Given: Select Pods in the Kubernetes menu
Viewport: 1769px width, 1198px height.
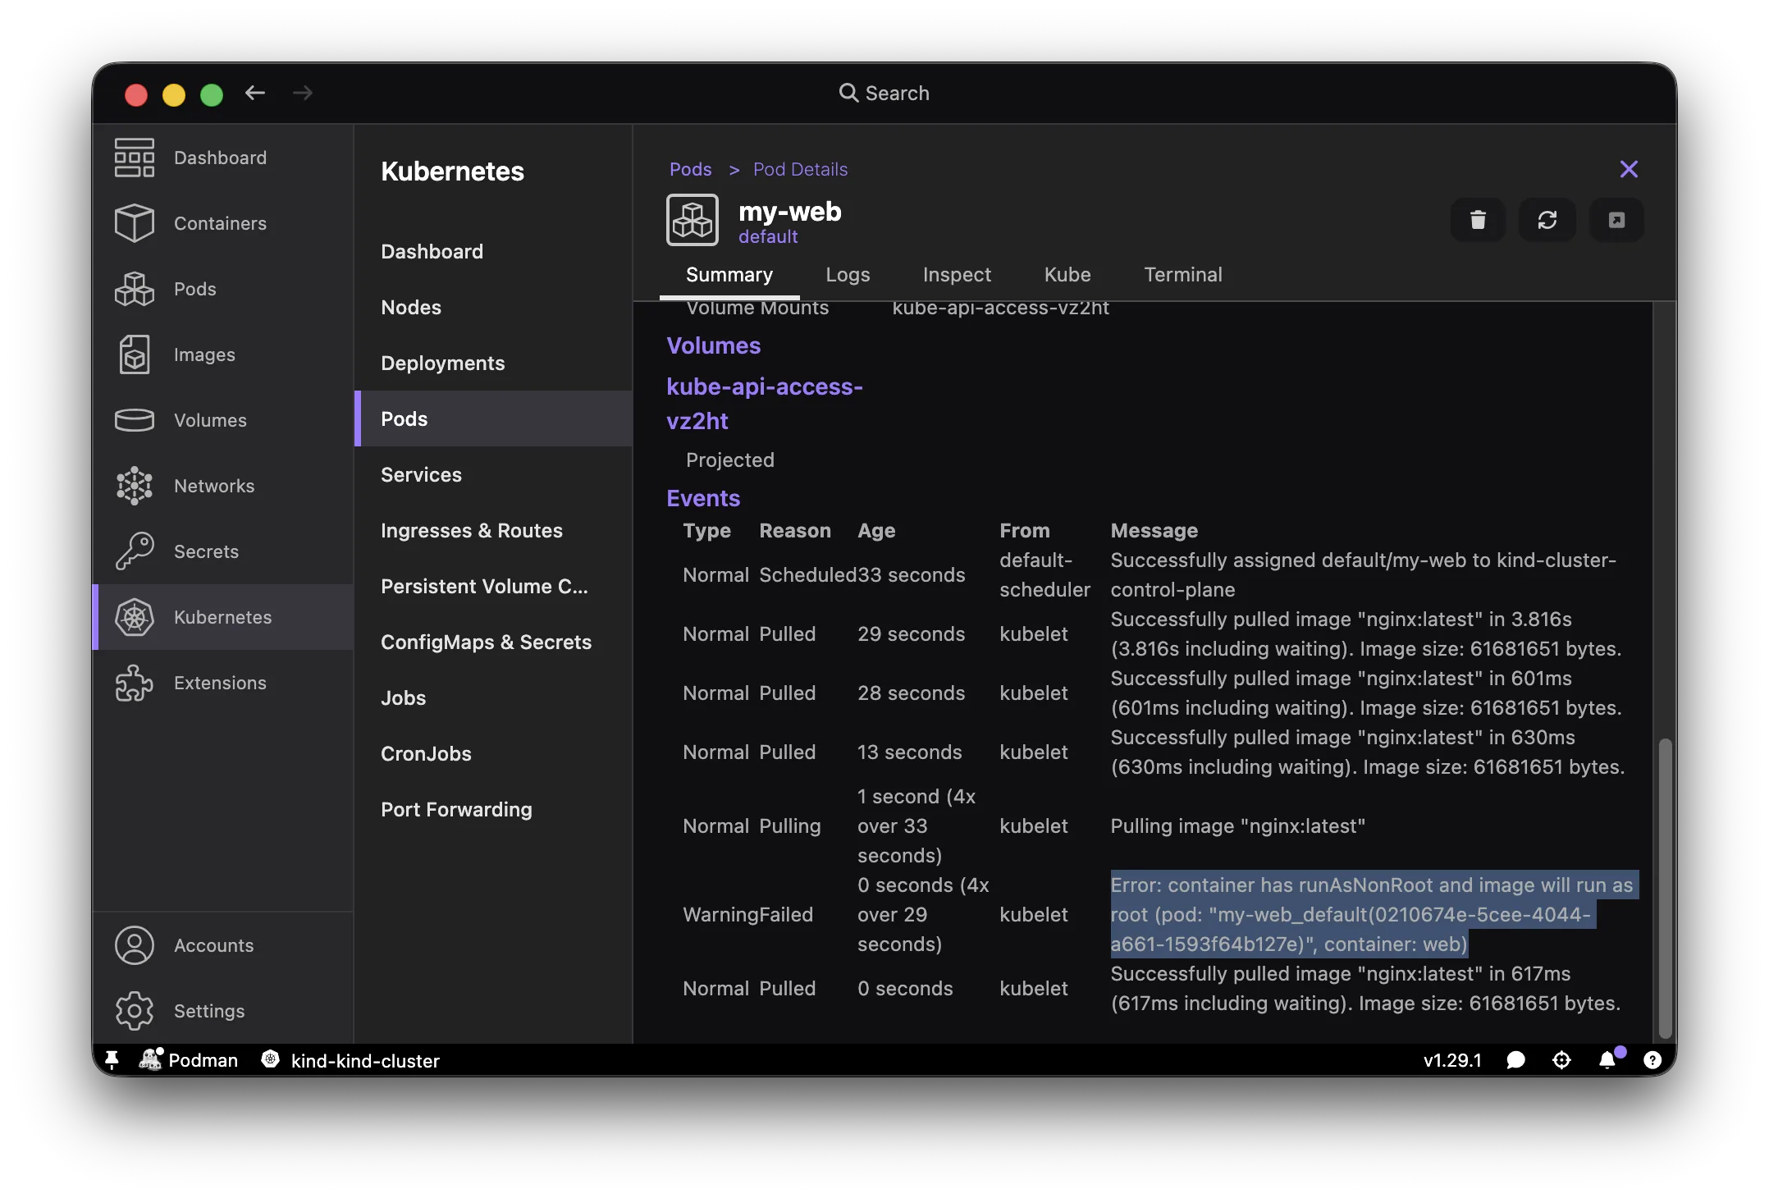Looking at the screenshot, I should pyautogui.click(x=493, y=418).
